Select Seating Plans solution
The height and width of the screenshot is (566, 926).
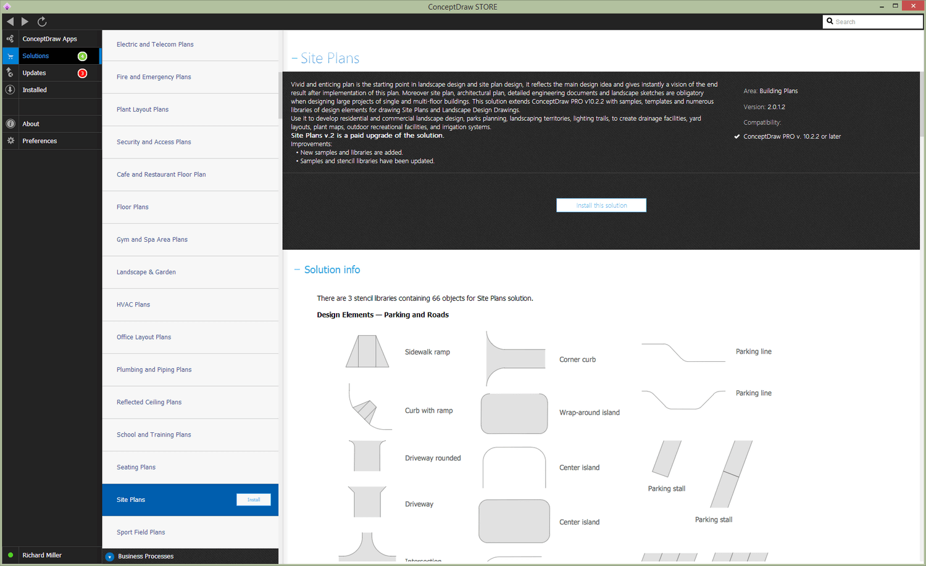pyautogui.click(x=190, y=467)
